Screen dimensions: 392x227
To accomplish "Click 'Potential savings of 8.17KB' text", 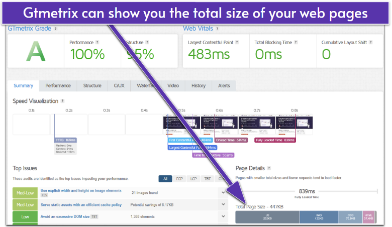I will [152, 205].
